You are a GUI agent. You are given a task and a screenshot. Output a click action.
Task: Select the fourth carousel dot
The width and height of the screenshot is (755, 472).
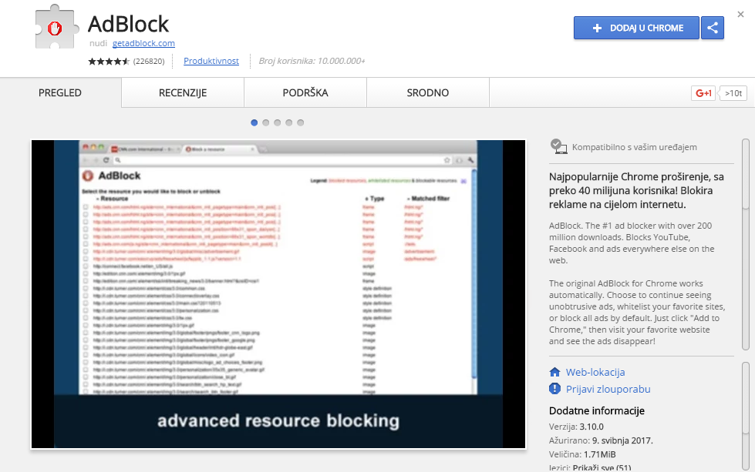pyautogui.click(x=289, y=122)
